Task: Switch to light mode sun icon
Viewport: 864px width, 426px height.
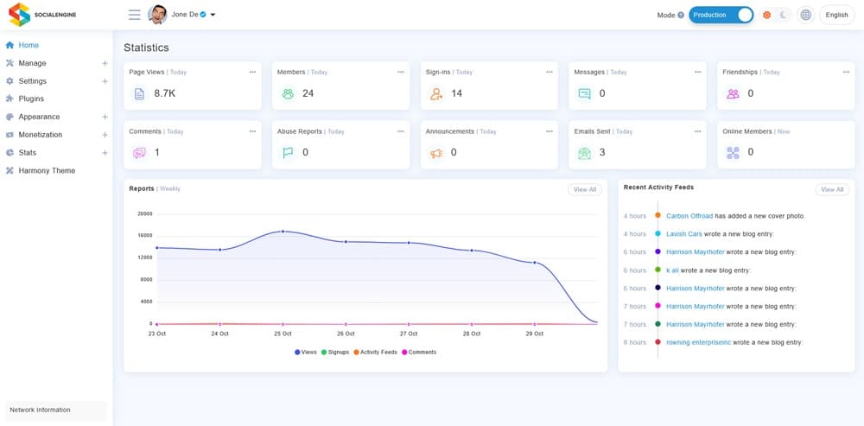Action: tap(766, 15)
